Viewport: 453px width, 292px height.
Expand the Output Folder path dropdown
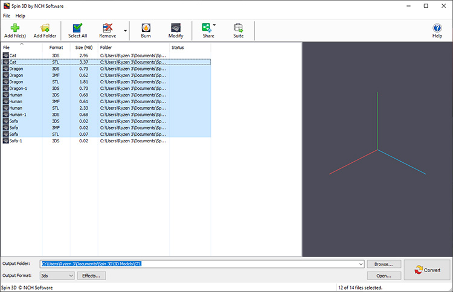tap(361, 264)
